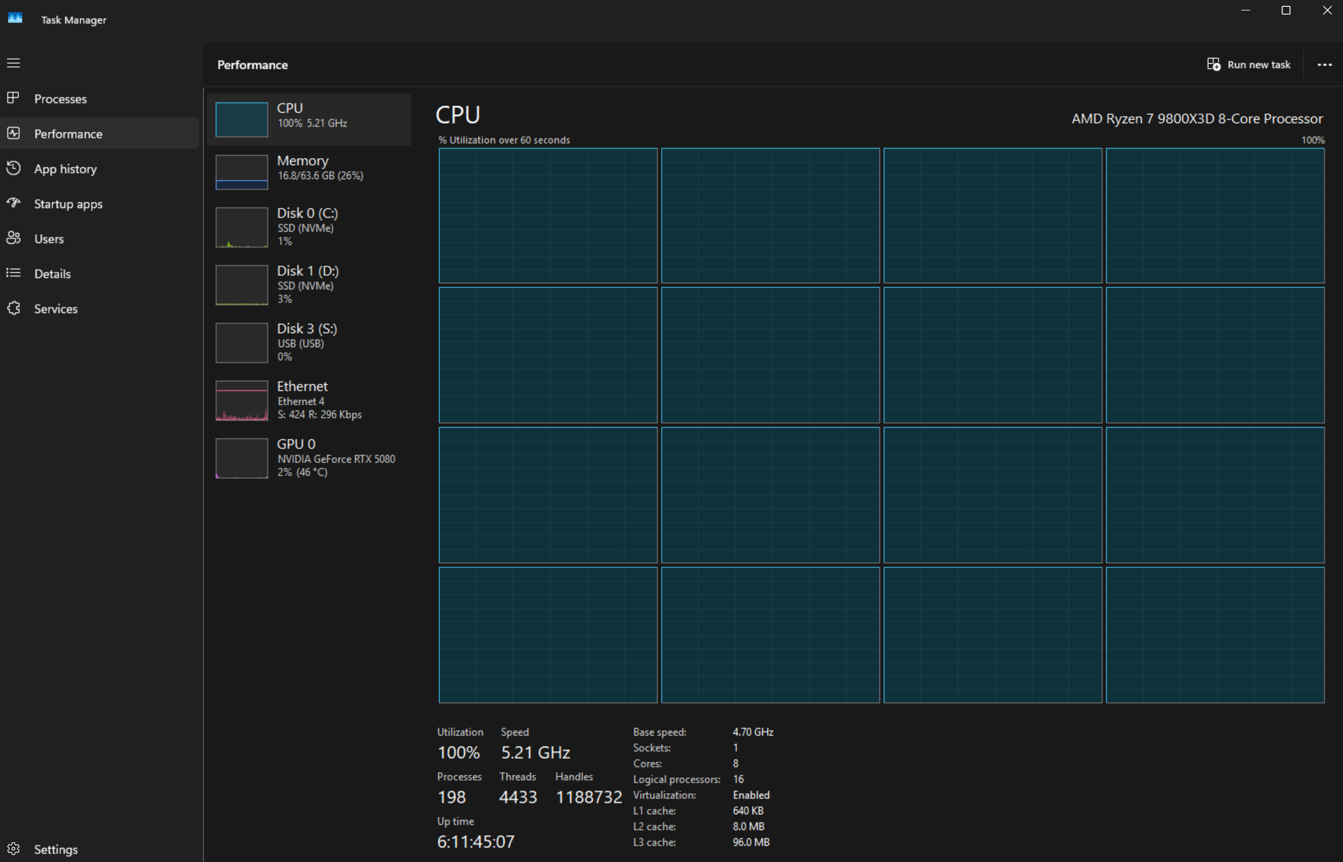Click the Startup apps gauge icon
This screenshot has height=862, width=1343.
(13, 203)
